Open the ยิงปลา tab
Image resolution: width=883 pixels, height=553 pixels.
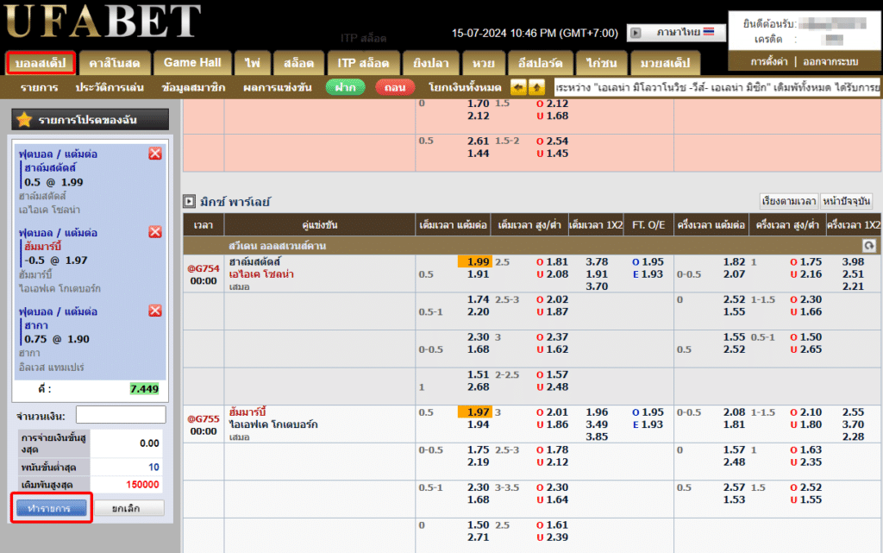click(x=431, y=62)
